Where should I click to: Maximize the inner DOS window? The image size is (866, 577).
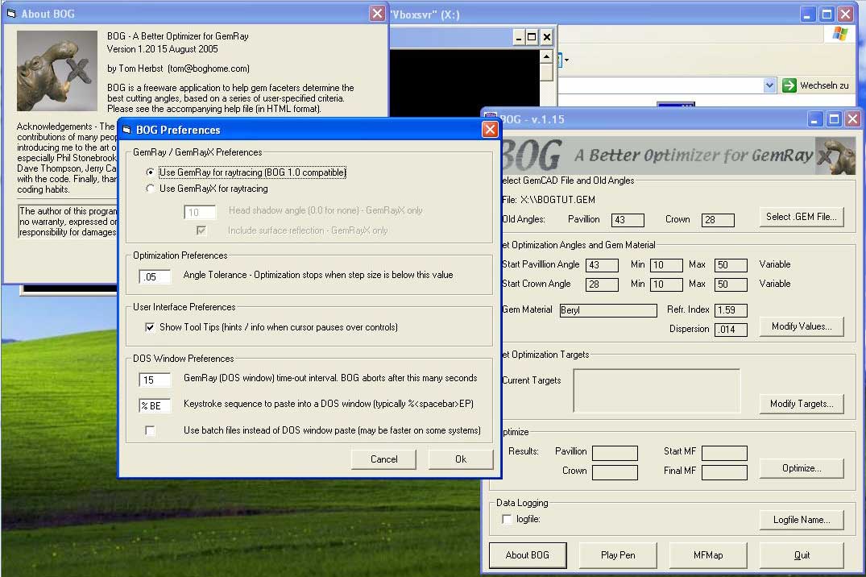(532, 37)
